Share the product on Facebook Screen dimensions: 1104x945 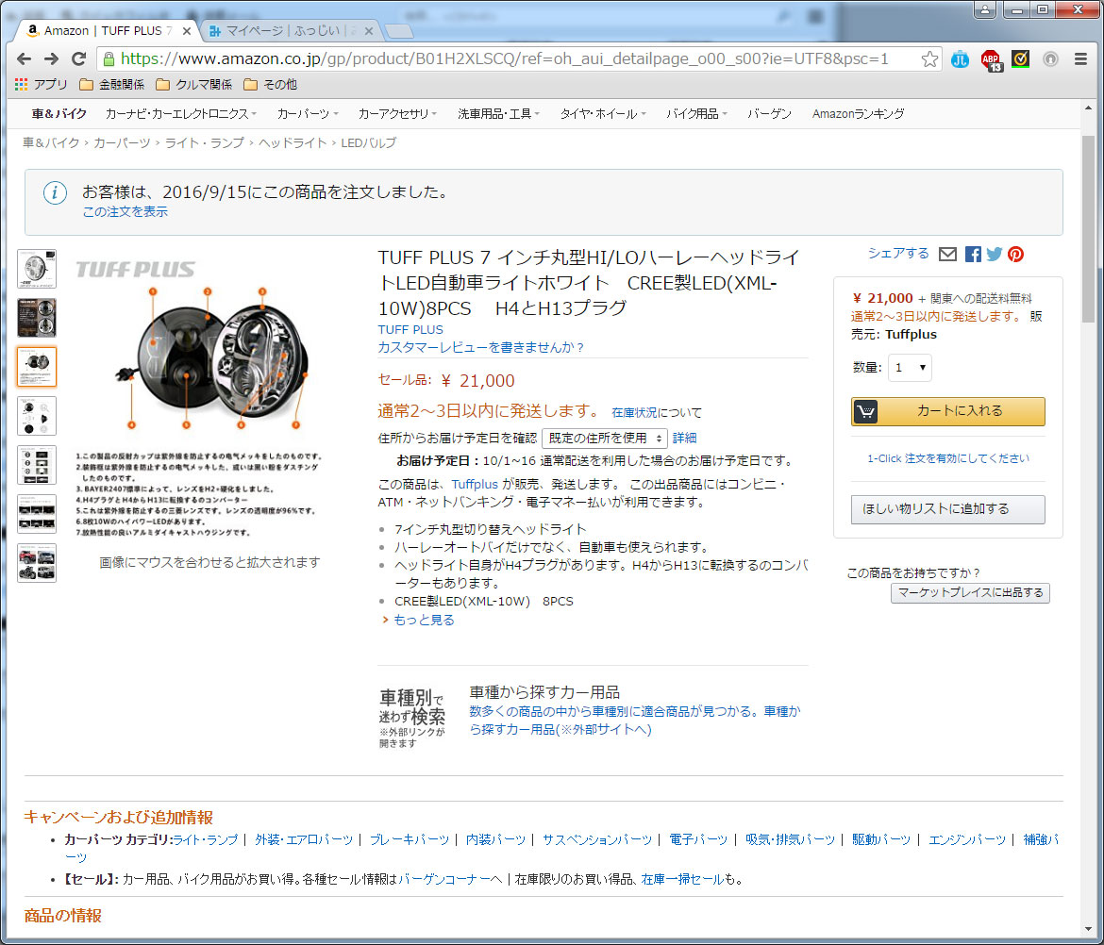[x=973, y=254]
